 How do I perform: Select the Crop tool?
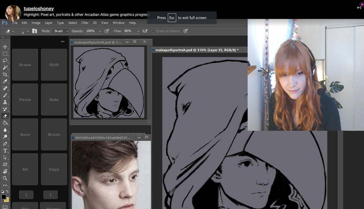5,74
